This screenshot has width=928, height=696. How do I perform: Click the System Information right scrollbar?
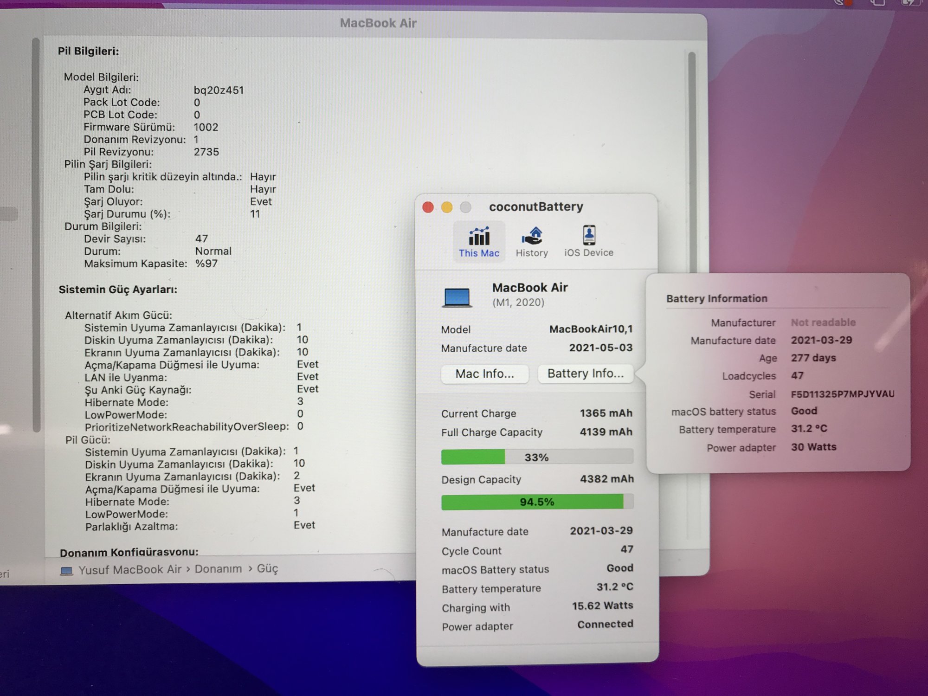pos(692,162)
